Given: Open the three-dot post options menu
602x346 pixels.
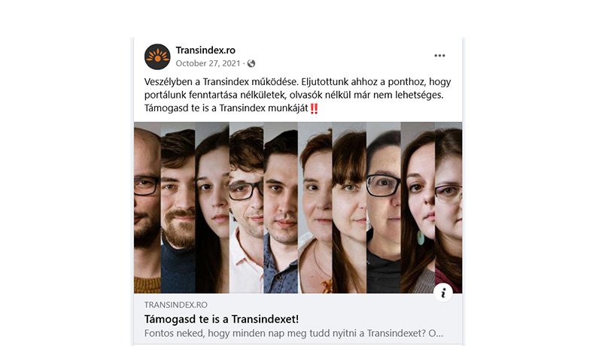Looking at the screenshot, I should point(439,56).
